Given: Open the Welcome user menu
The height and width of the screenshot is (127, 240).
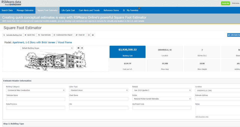Looking at the screenshot, I should [235, 3].
